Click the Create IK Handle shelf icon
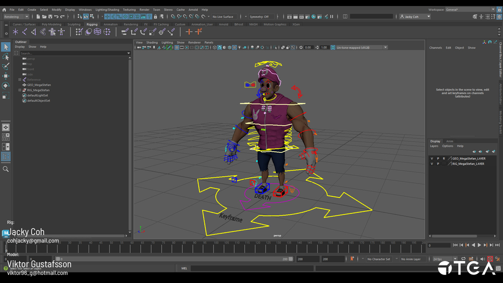503x283 pixels. (x=34, y=32)
